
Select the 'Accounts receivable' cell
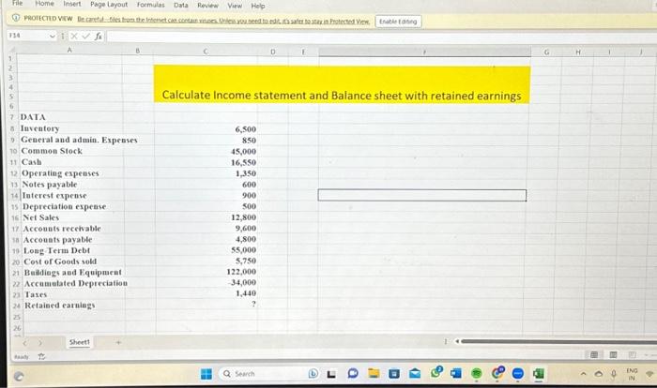[x=62, y=229]
